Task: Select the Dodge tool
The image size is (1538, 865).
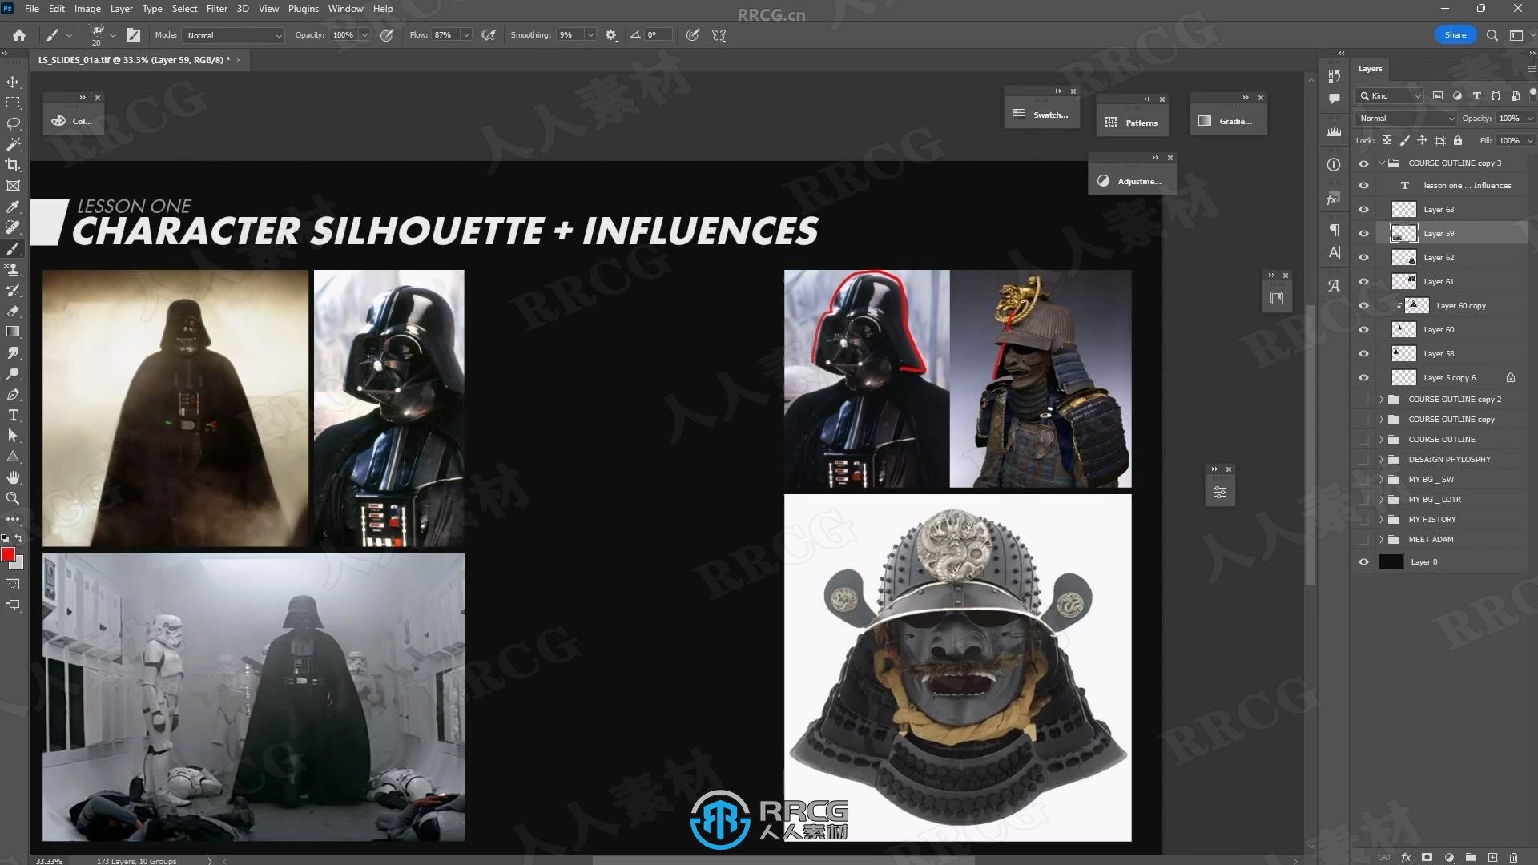Action: pos(13,373)
